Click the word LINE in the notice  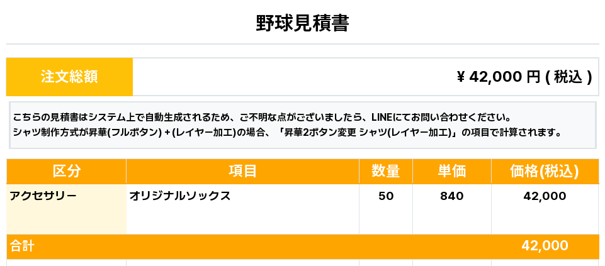tap(382, 118)
